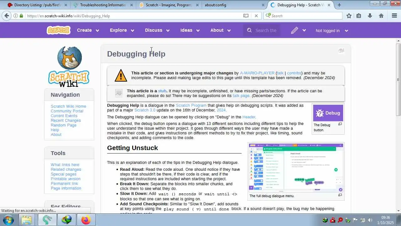Open the Current Events link
401x226 pixels.
point(64,116)
